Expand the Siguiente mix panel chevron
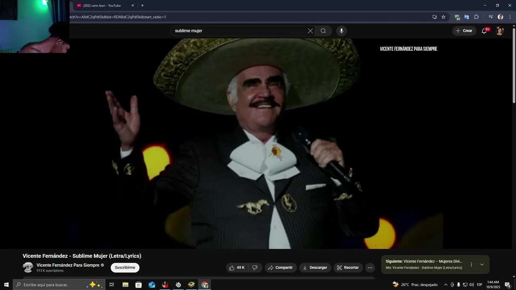The image size is (516, 290). (482, 265)
